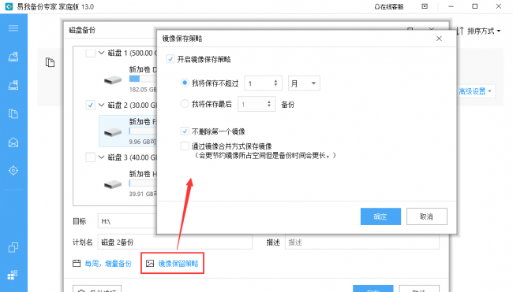Click the 磁盘备份 dialog title
Image resolution: width=513 pixels, height=292 pixels.
(82, 30)
